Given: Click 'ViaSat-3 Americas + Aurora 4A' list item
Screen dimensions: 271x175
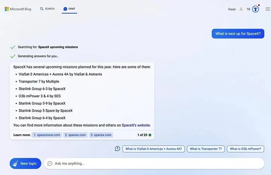Looking at the screenshot, I should [60, 74].
